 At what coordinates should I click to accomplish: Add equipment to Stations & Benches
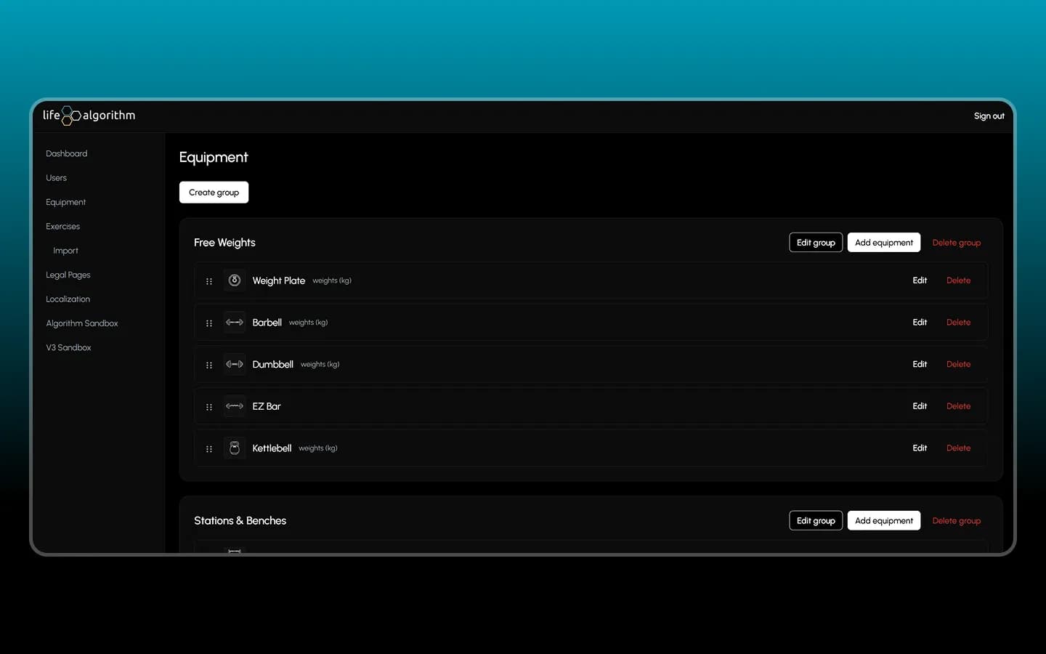point(884,520)
